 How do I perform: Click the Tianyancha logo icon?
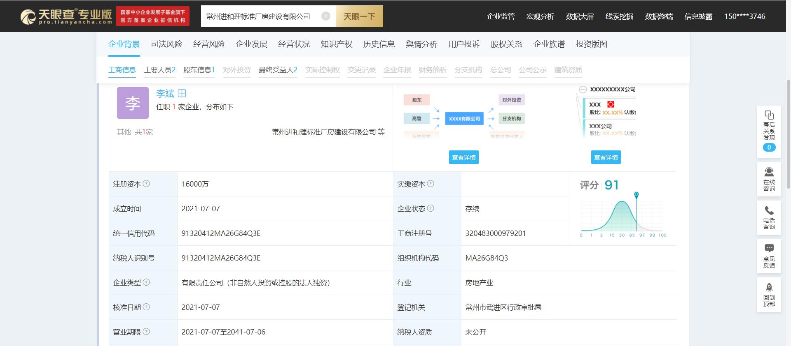click(x=28, y=17)
